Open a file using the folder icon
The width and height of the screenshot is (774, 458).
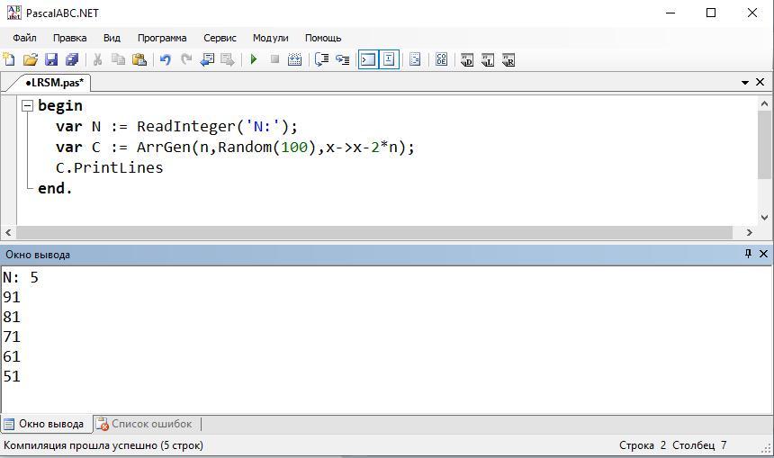point(30,59)
